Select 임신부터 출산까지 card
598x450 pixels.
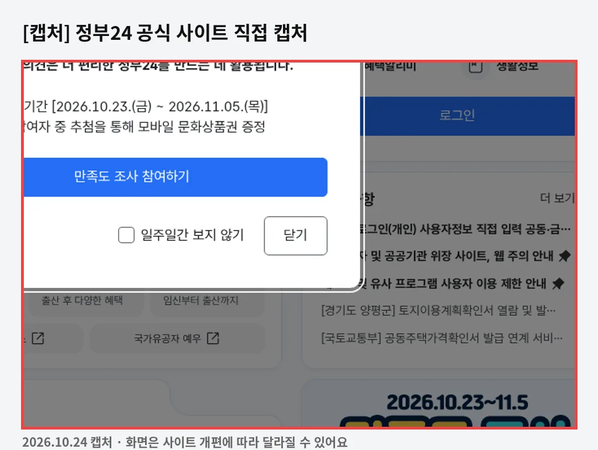207,301
